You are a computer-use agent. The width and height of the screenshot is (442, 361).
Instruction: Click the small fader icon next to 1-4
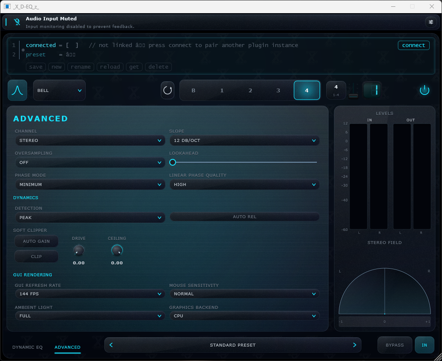click(x=353, y=90)
